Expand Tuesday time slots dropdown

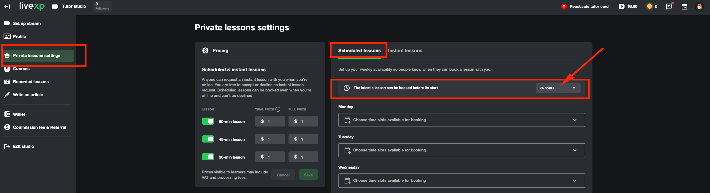tap(462, 150)
